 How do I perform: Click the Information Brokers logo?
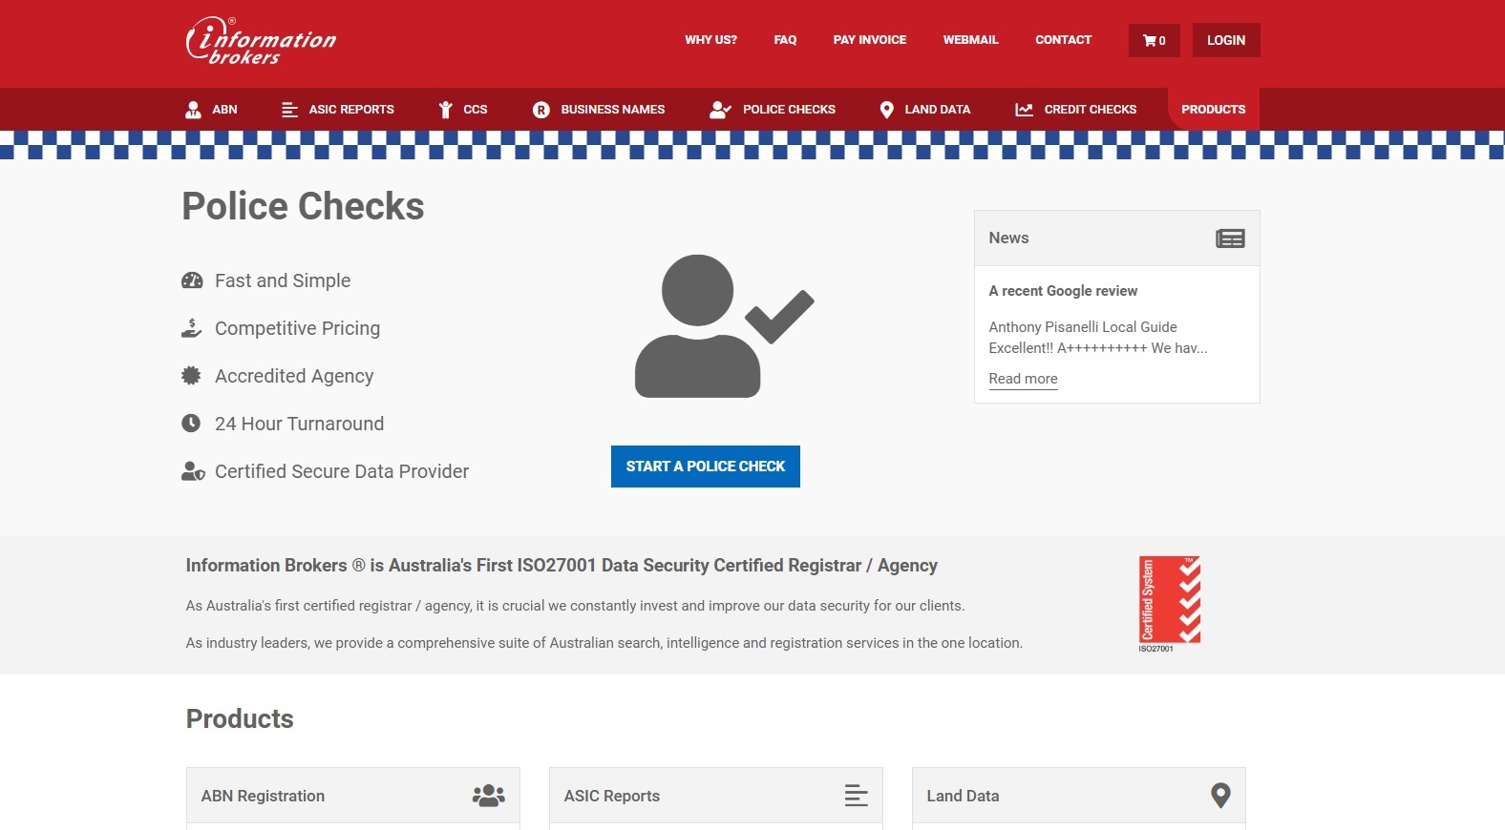pyautogui.click(x=261, y=41)
